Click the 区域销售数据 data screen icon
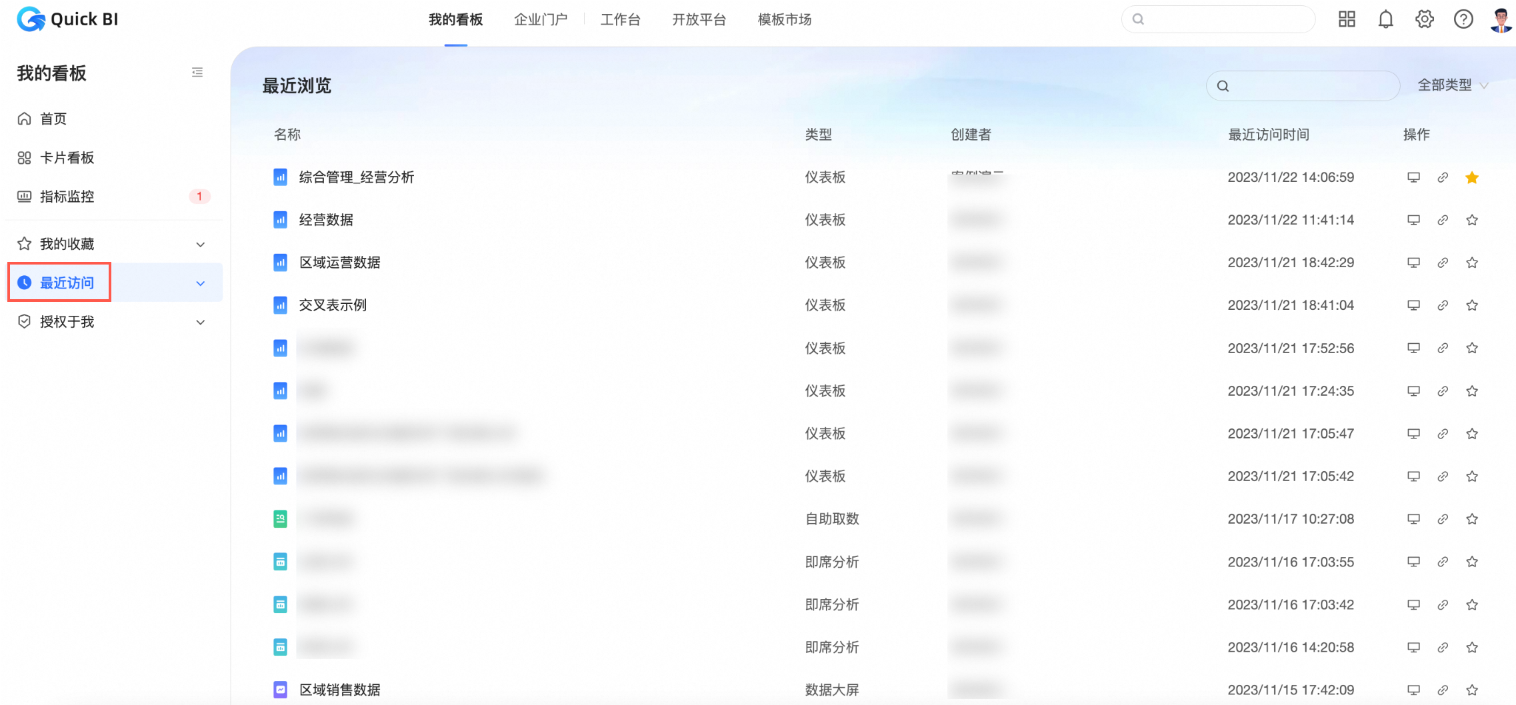Image resolution: width=1516 pixels, height=705 pixels. pyautogui.click(x=281, y=690)
